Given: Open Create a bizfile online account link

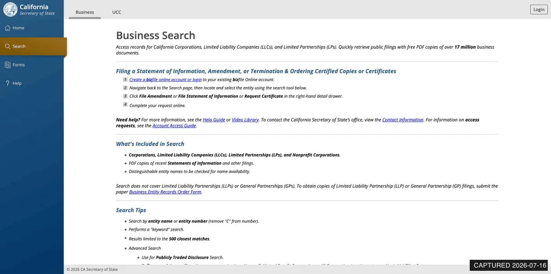Looking at the screenshot, I should coord(165,79).
